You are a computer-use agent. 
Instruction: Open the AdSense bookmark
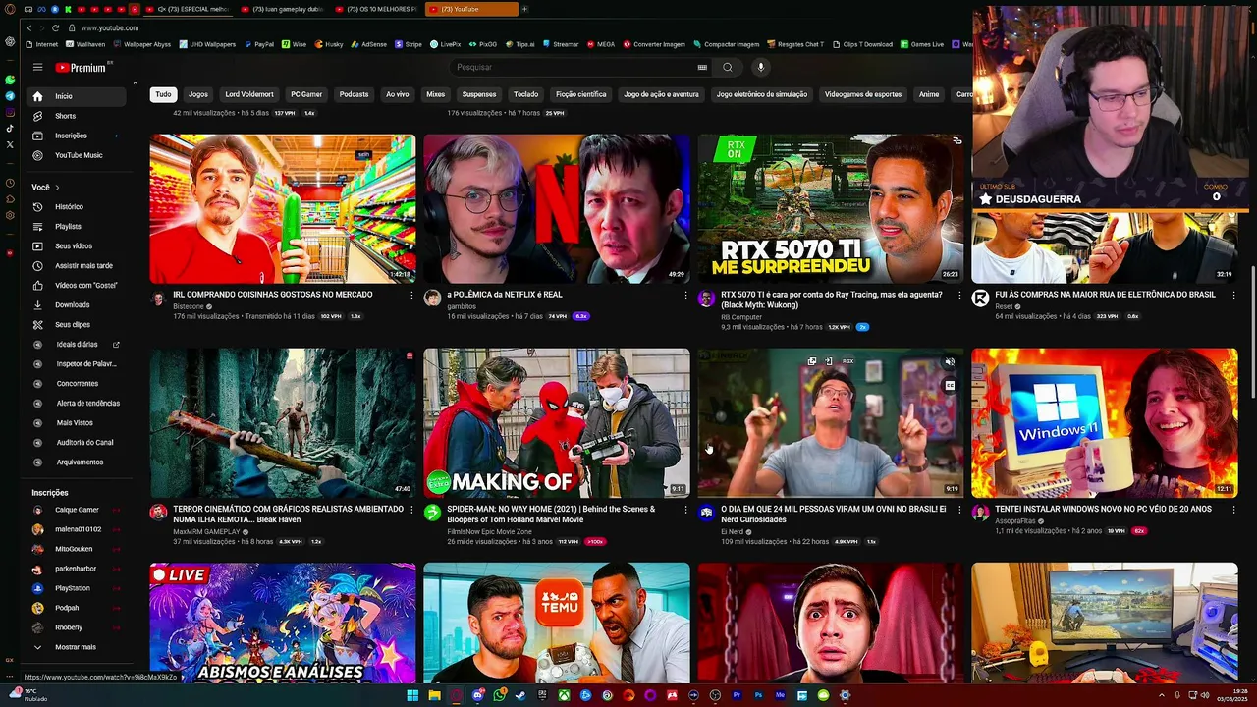pyautogui.click(x=368, y=44)
